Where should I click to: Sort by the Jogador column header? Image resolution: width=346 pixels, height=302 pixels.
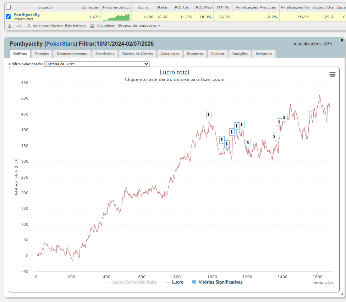click(x=46, y=7)
